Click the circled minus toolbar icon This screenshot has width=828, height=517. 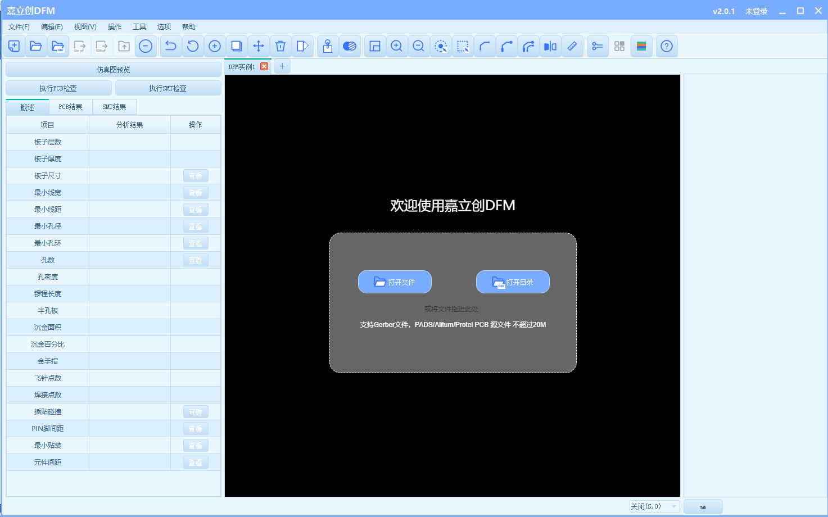(146, 46)
